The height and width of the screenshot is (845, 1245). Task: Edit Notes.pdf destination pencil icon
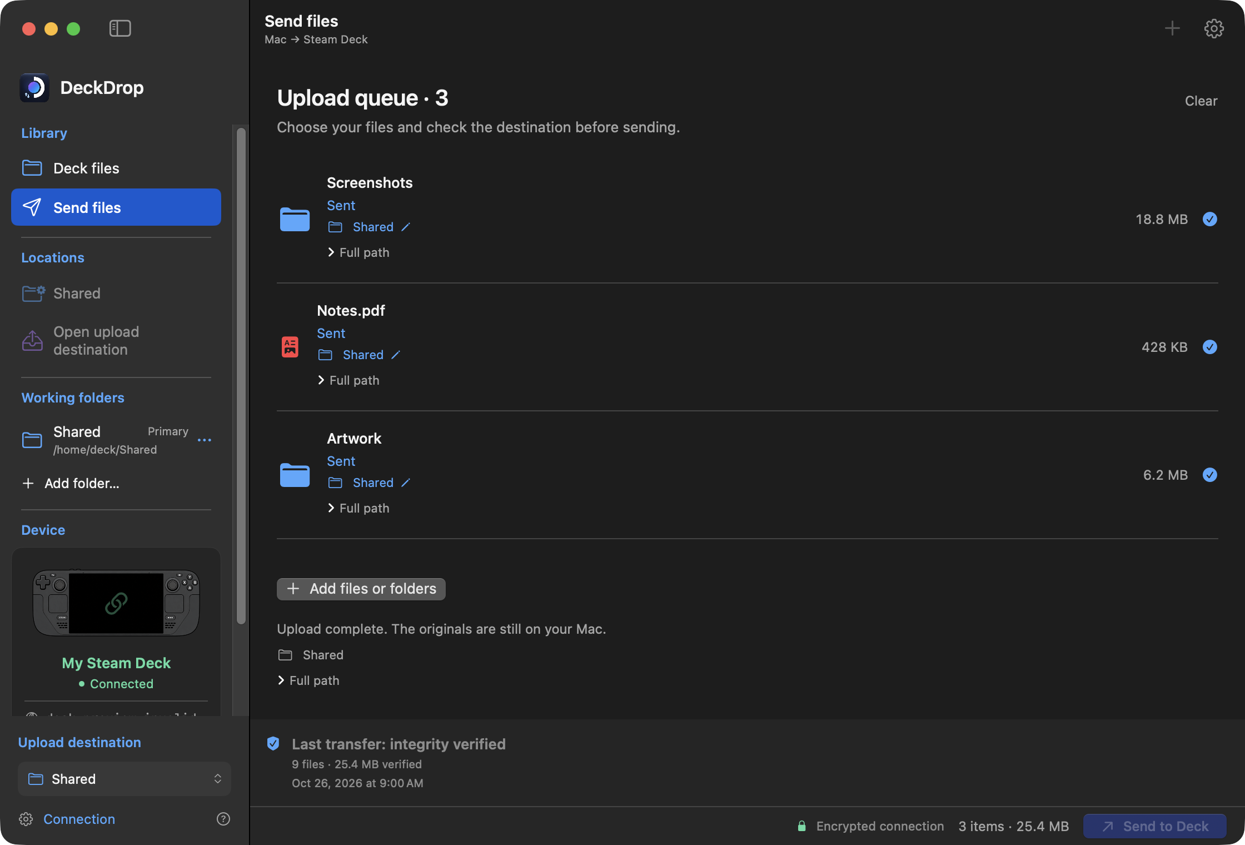pyautogui.click(x=396, y=355)
